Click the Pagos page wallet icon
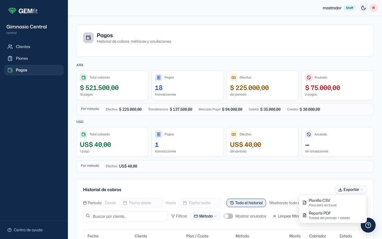This screenshot has height=239, width=382. (x=88, y=38)
